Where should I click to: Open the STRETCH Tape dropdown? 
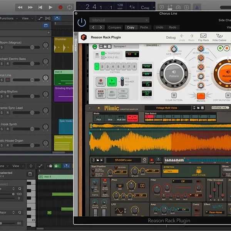171,171
